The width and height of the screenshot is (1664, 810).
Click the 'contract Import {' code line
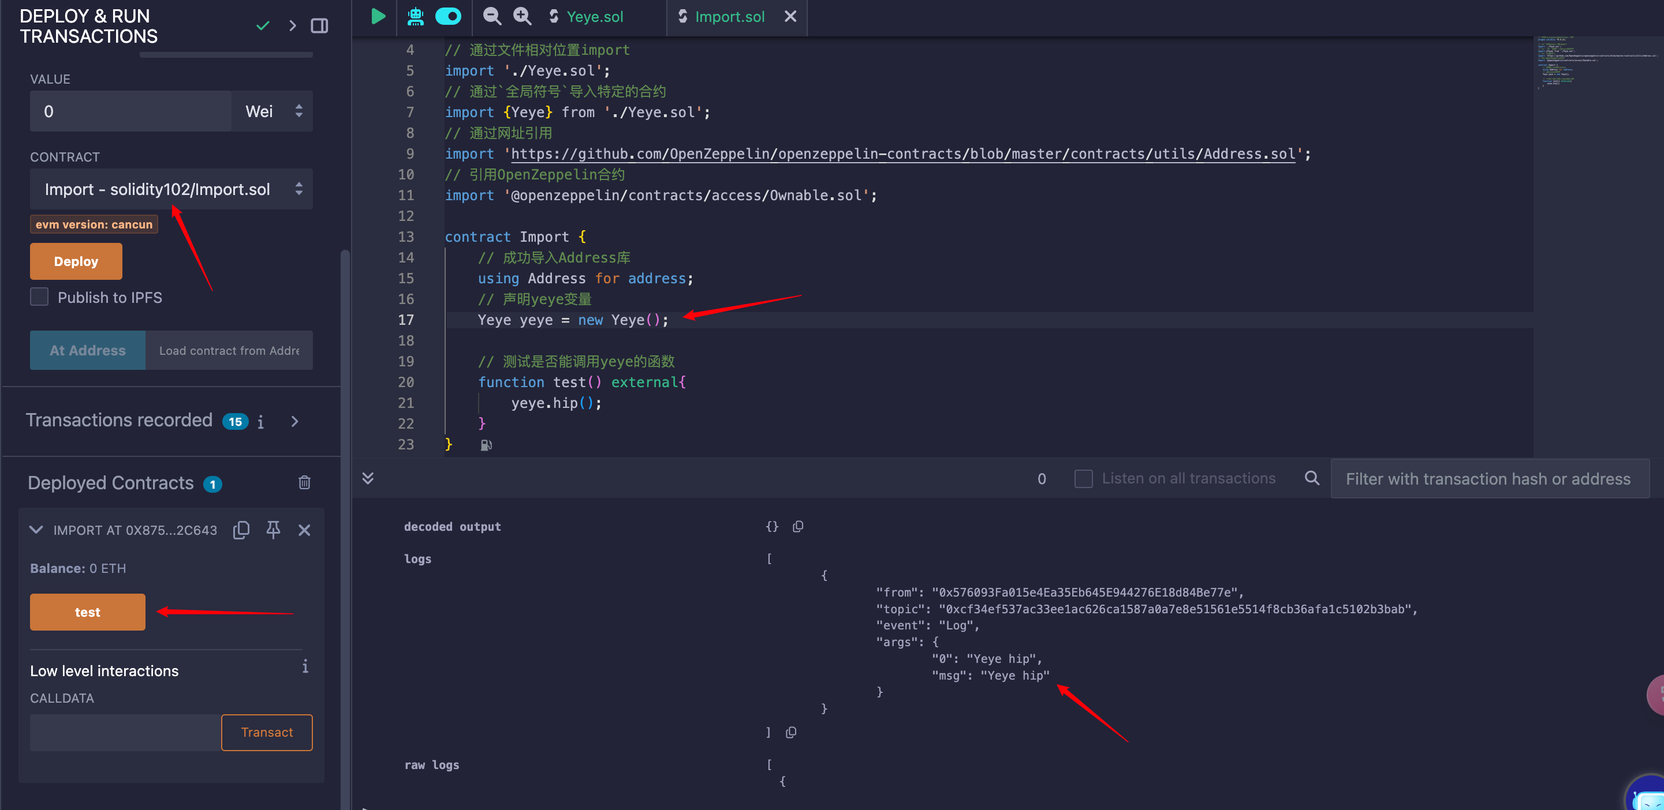point(516,237)
